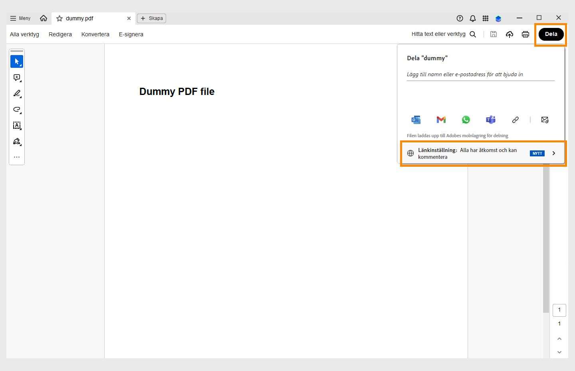Click Hitta text eller verktyg search
Viewport: 575px width, 371px height.
438,34
